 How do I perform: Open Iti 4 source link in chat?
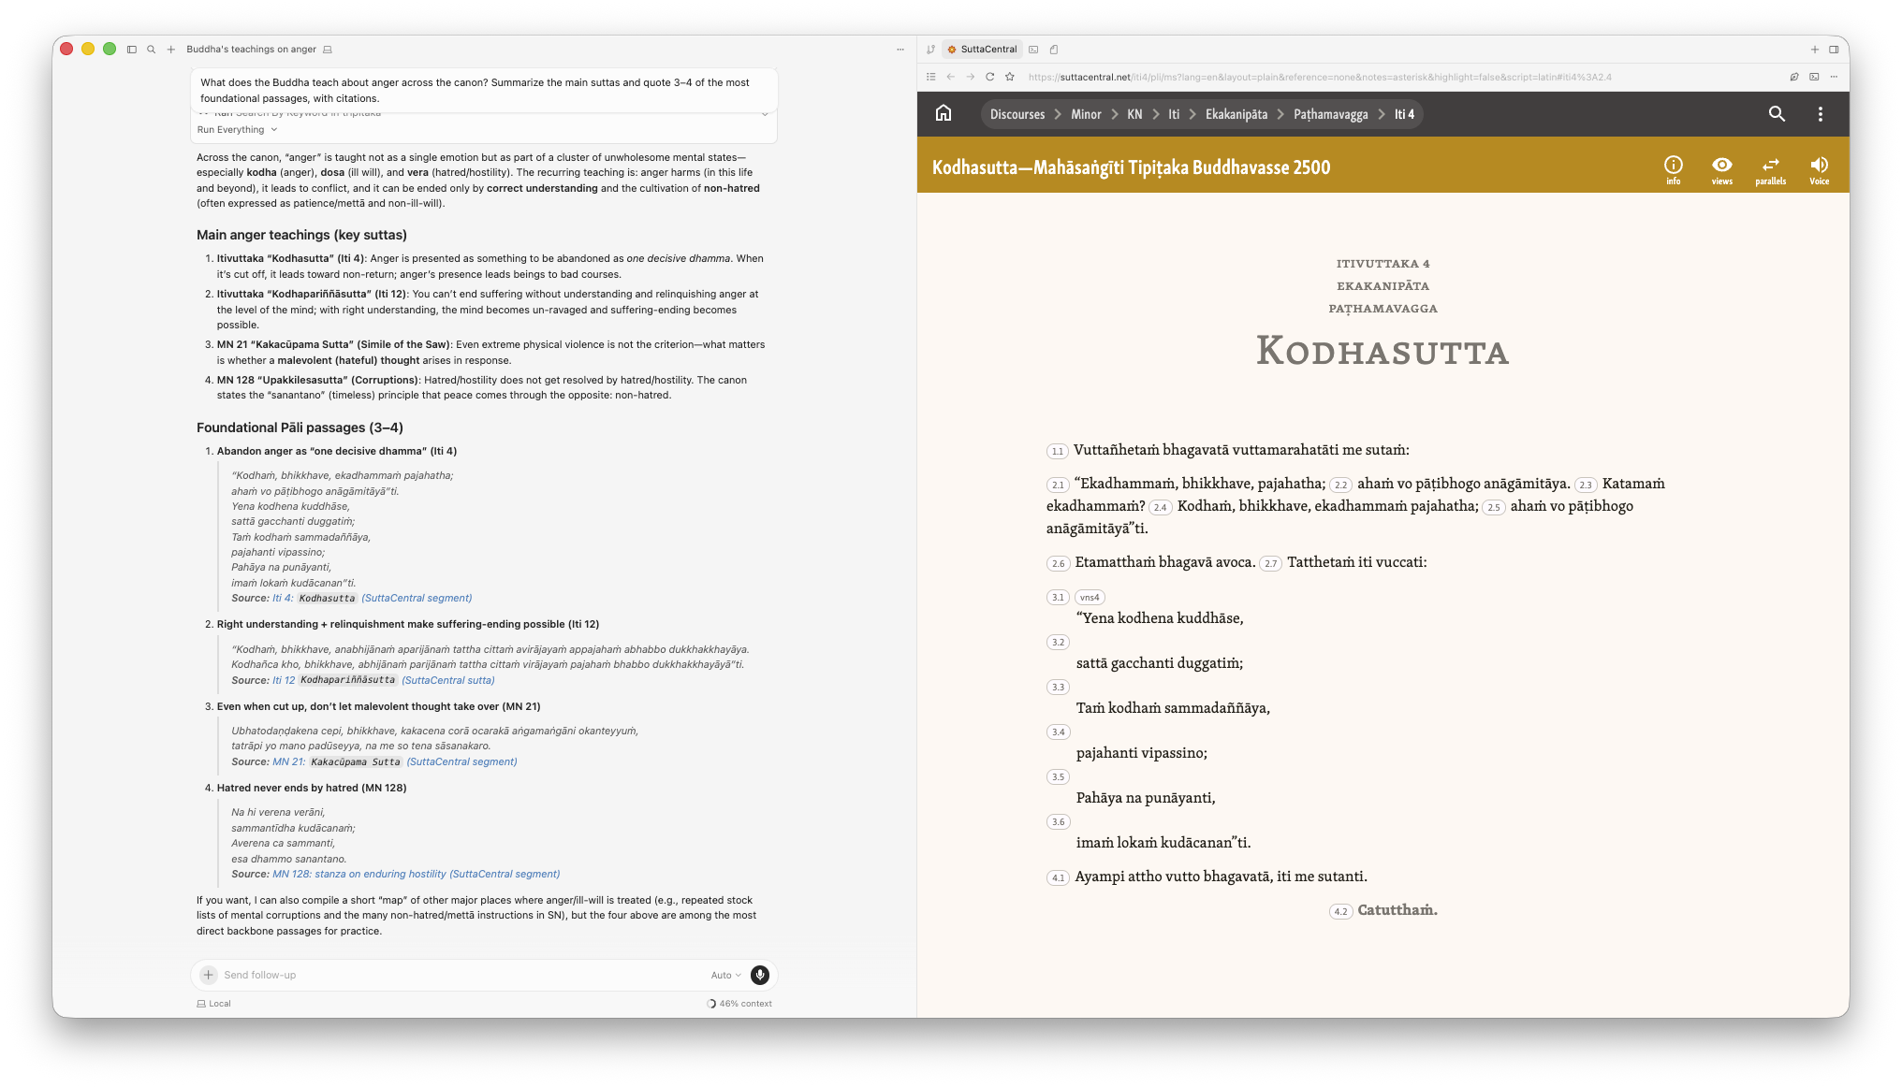[283, 598]
